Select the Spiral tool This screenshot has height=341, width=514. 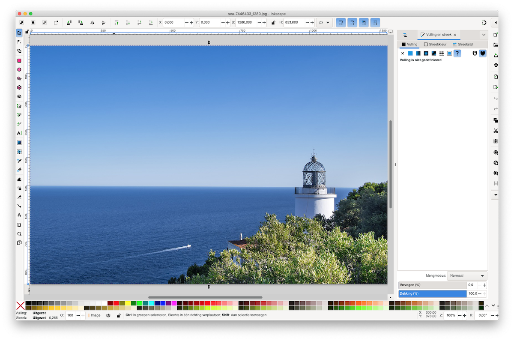pyautogui.click(x=19, y=96)
